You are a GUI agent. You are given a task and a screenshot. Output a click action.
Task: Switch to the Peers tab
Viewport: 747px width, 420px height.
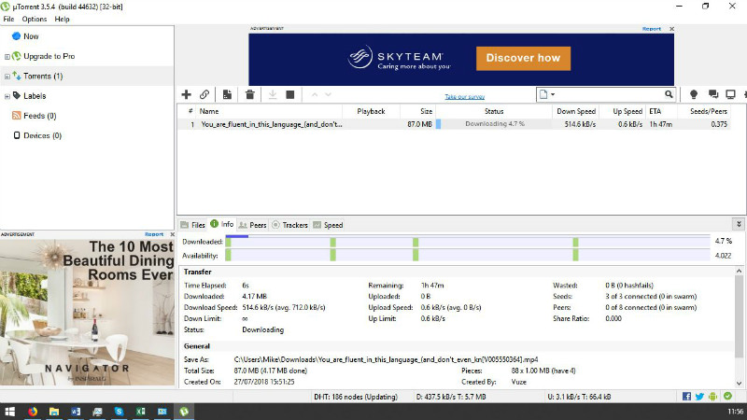(x=252, y=225)
